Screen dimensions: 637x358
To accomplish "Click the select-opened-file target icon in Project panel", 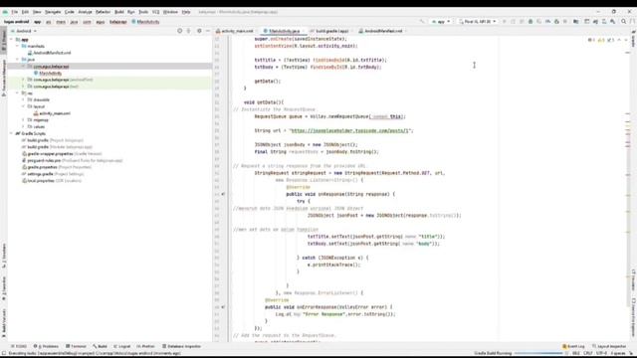I will tap(179, 31).
